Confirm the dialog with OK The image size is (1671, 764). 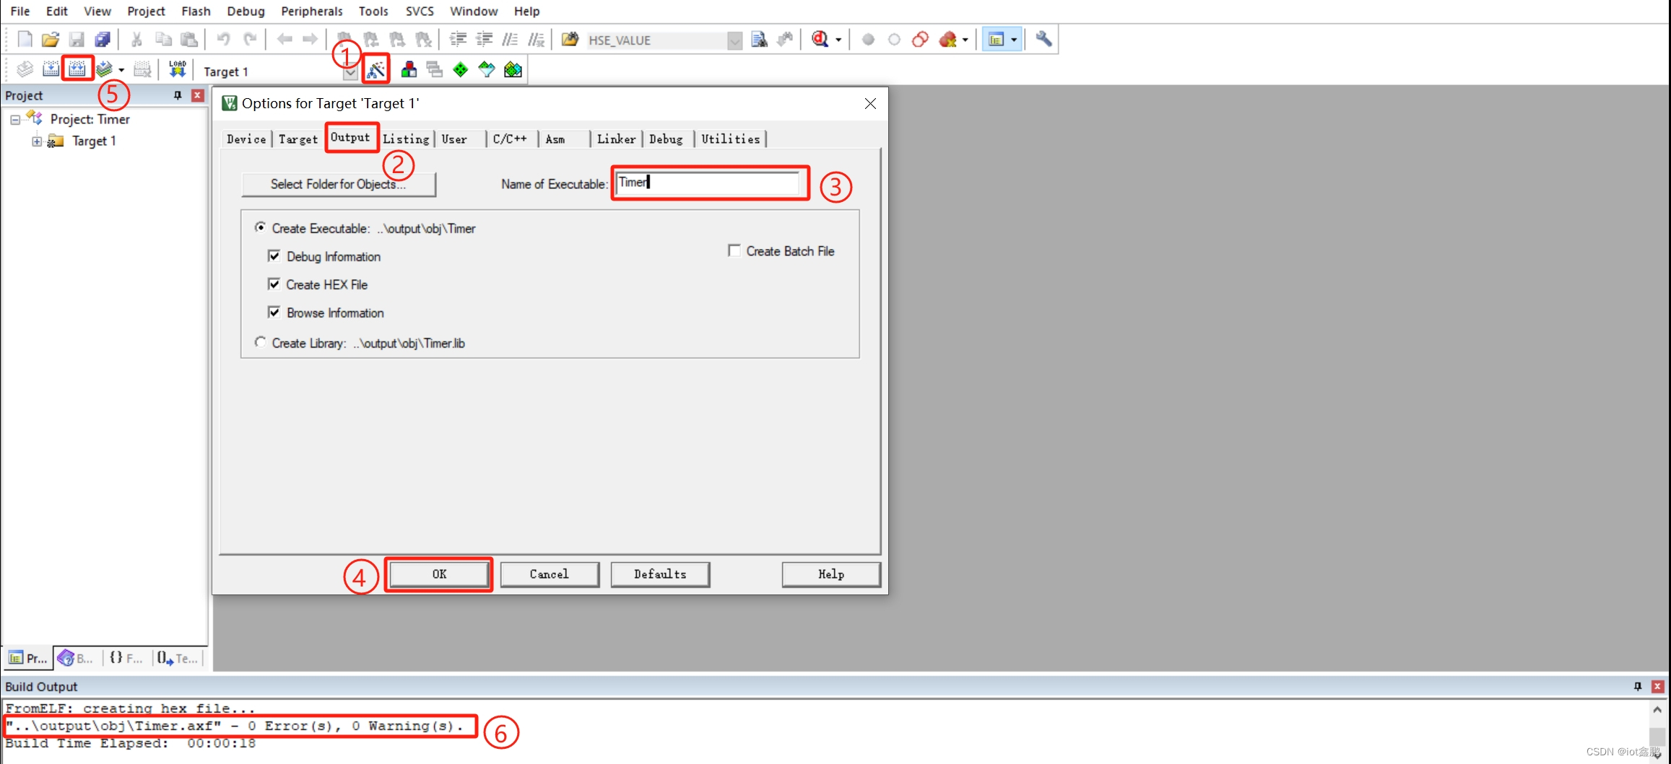tap(439, 574)
